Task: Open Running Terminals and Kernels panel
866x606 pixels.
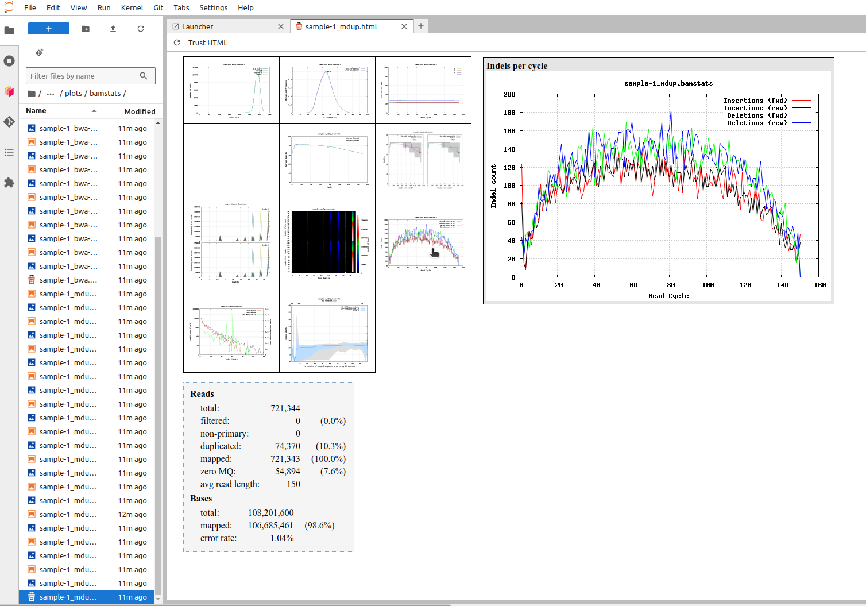Action: click(9, 61)
